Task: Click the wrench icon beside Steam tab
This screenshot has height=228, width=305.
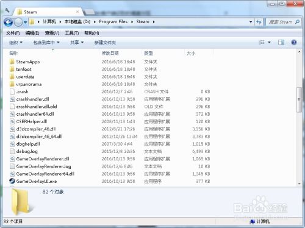Action: click(7, 10)
